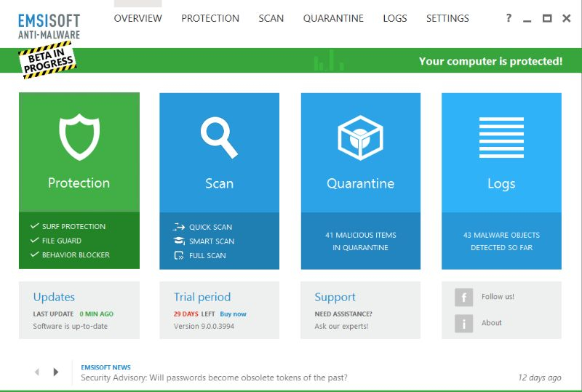Open the Logs tab in the top menu
The image size is (582, 392).
point(395,18)
